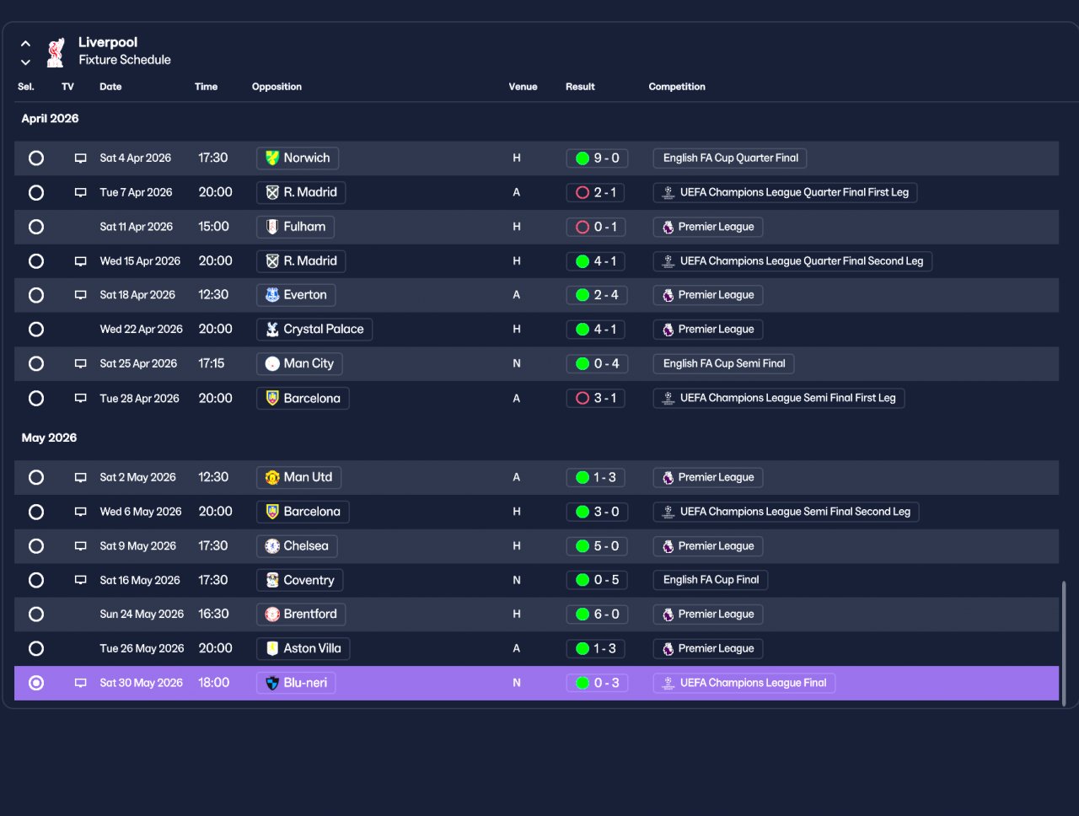This screenshot has height=816, width=1079.
Task: Sort by the Date column header
Action: pyautogui.click(x=110, y=87)
